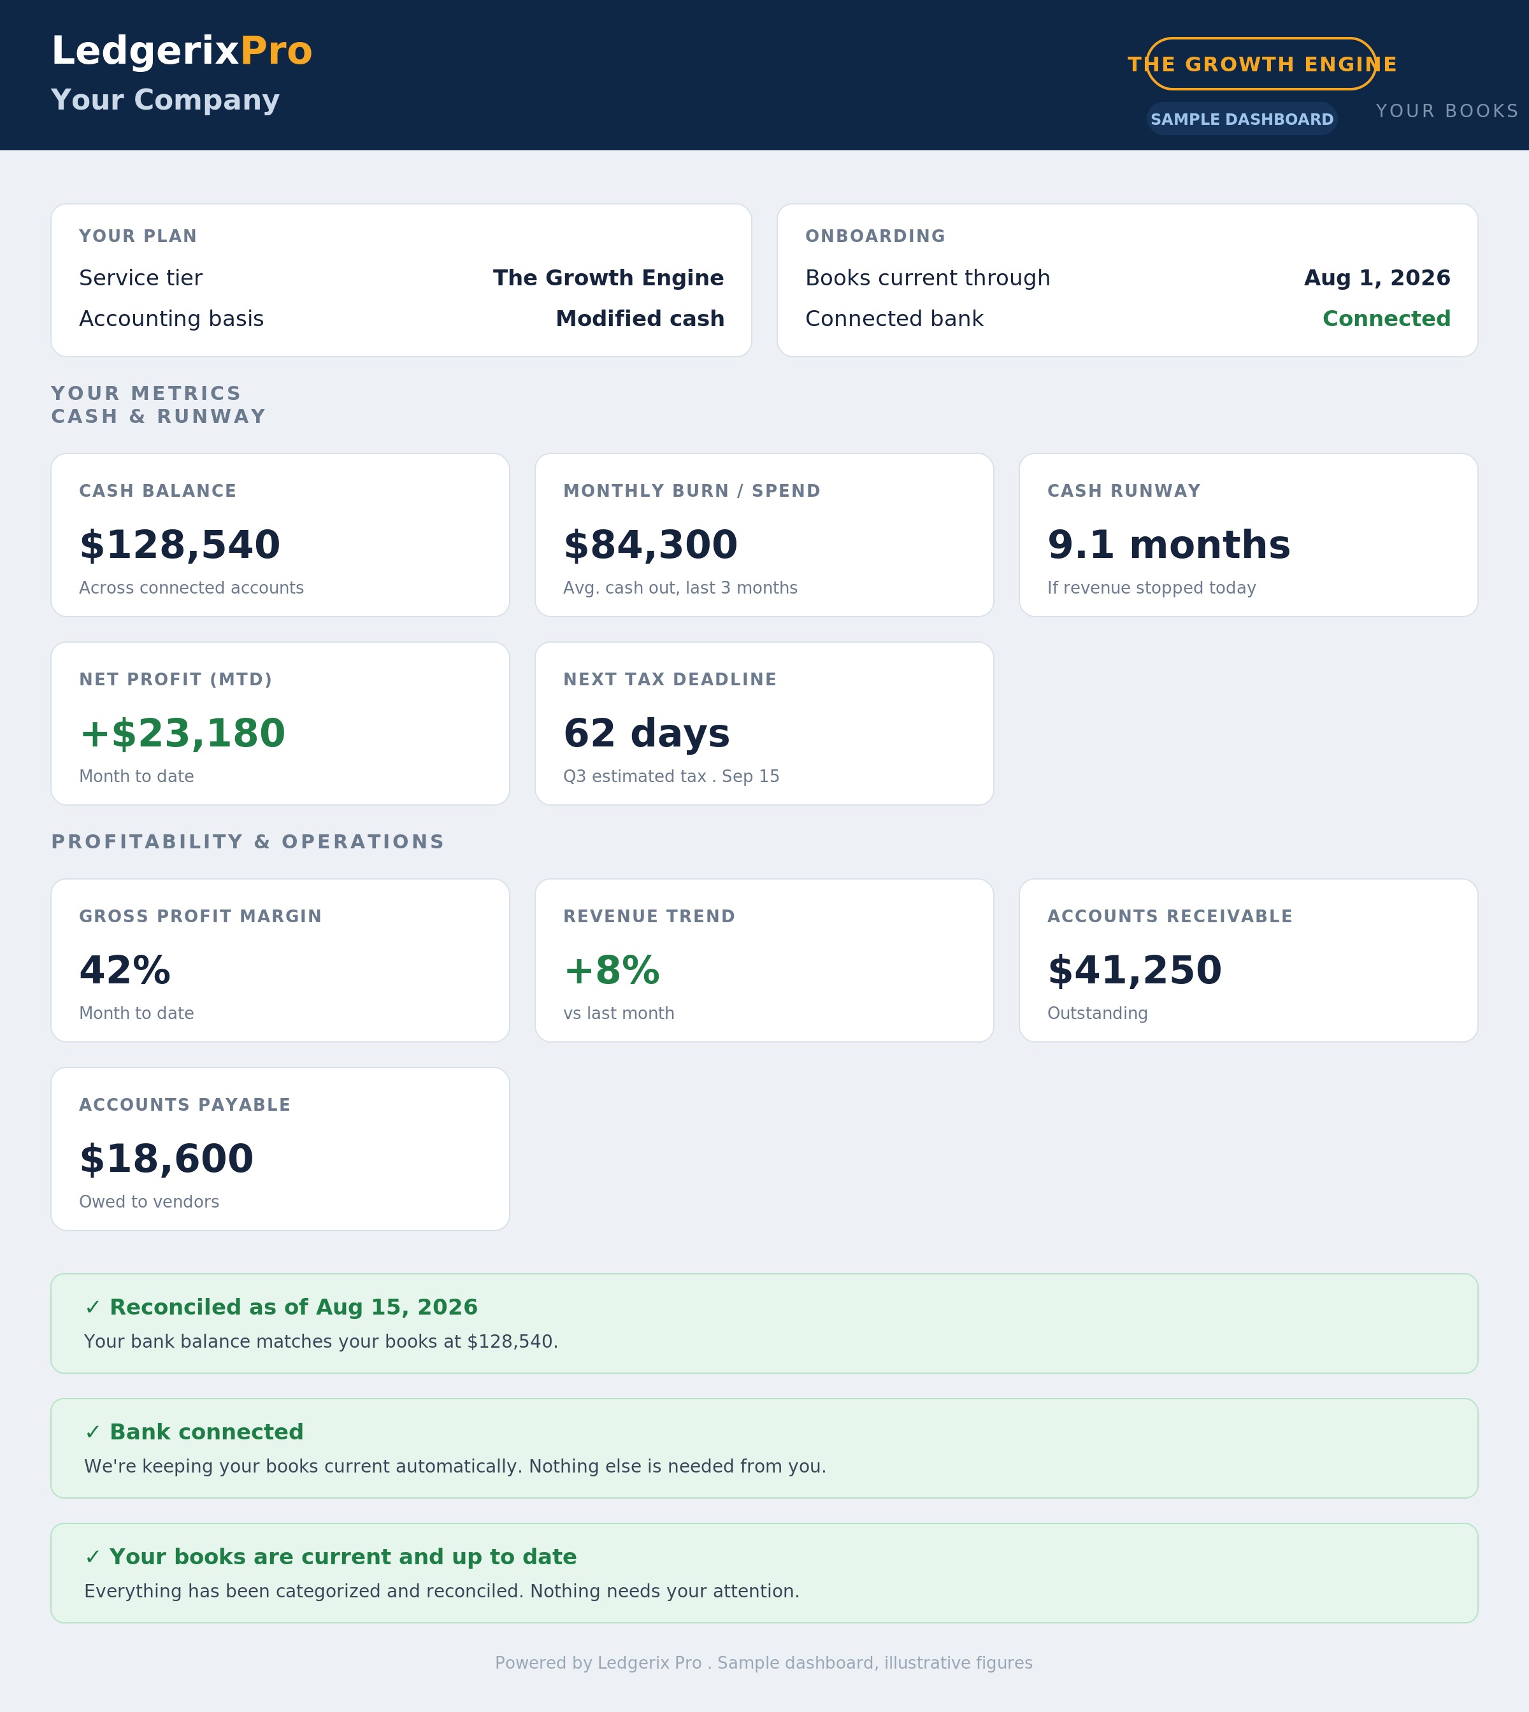
Task: Click the Onboarding card title
Action: click(x=875, y=236)
